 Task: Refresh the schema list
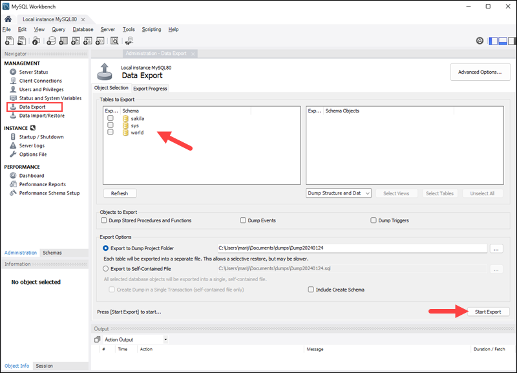click(120, 193)
